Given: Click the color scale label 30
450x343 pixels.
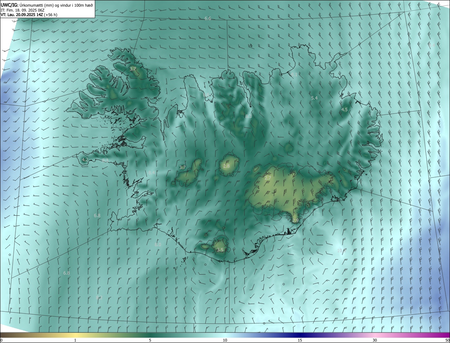Looking at the screenshot, I should (375, 341).
